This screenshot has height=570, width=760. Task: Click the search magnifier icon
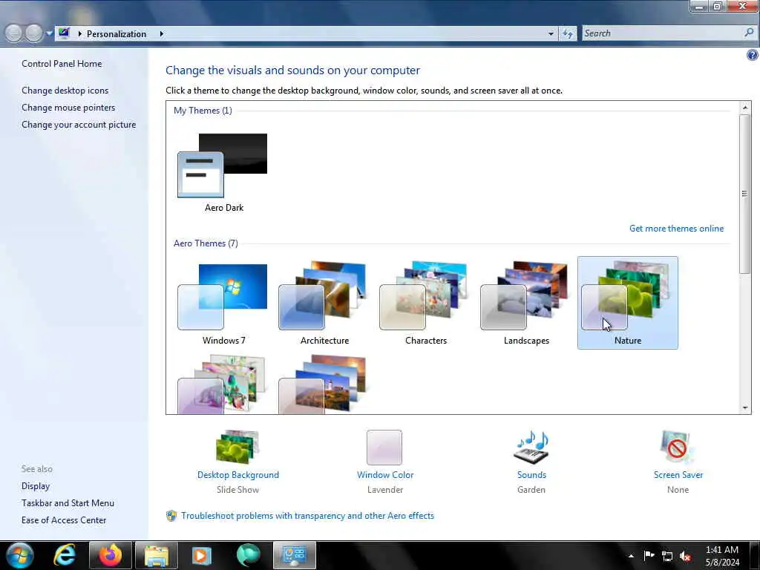click(x=749, y=33)
